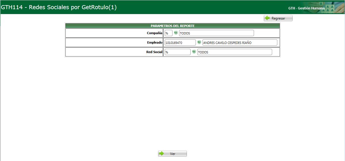Focus the employee name field ANDRES CAMILO CESPEDES RIAÑO
This screenshot has width=345, height=161.
240,42
